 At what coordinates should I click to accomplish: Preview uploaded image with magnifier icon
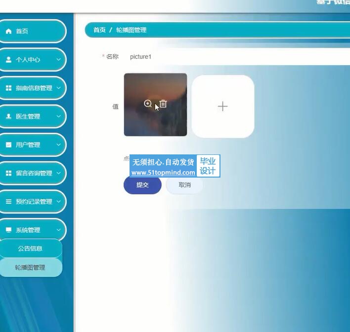point(148,104)
